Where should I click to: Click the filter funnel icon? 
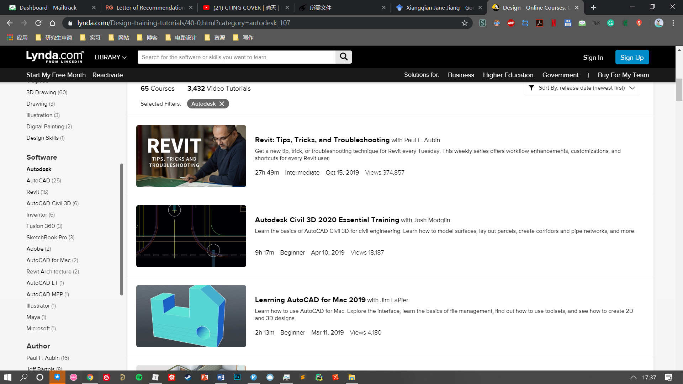(531, 88)
